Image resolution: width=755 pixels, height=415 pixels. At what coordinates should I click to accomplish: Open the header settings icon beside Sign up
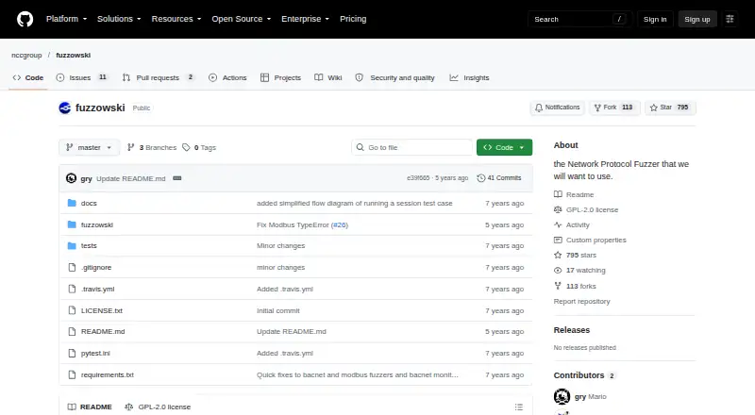point(730,19)
